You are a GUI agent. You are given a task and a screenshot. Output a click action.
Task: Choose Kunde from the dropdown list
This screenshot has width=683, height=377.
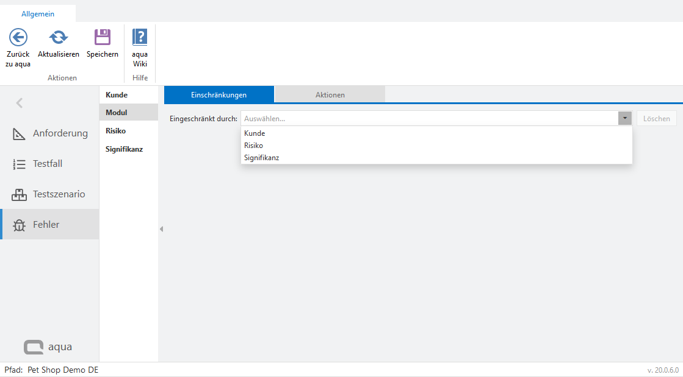click(x=255, y=133)
